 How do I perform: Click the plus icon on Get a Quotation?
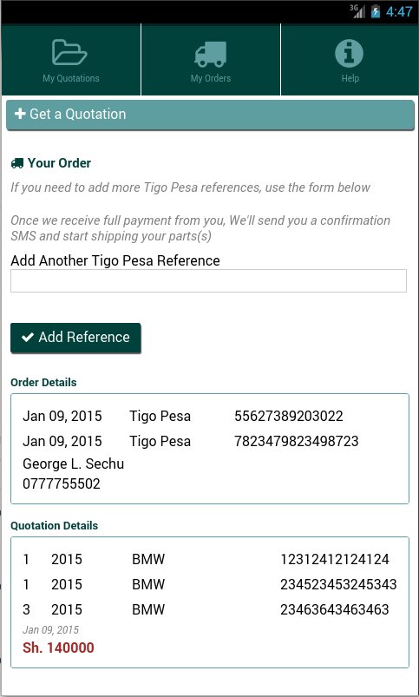[20, 114]
